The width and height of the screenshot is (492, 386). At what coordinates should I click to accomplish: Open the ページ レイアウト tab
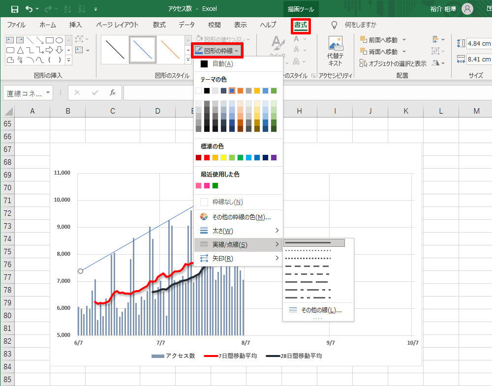click(x=117, y=25)
